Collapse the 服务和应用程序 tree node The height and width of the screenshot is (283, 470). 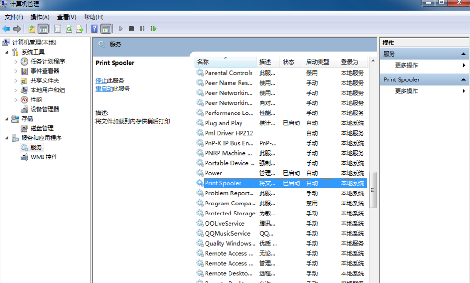coord(7,138)
